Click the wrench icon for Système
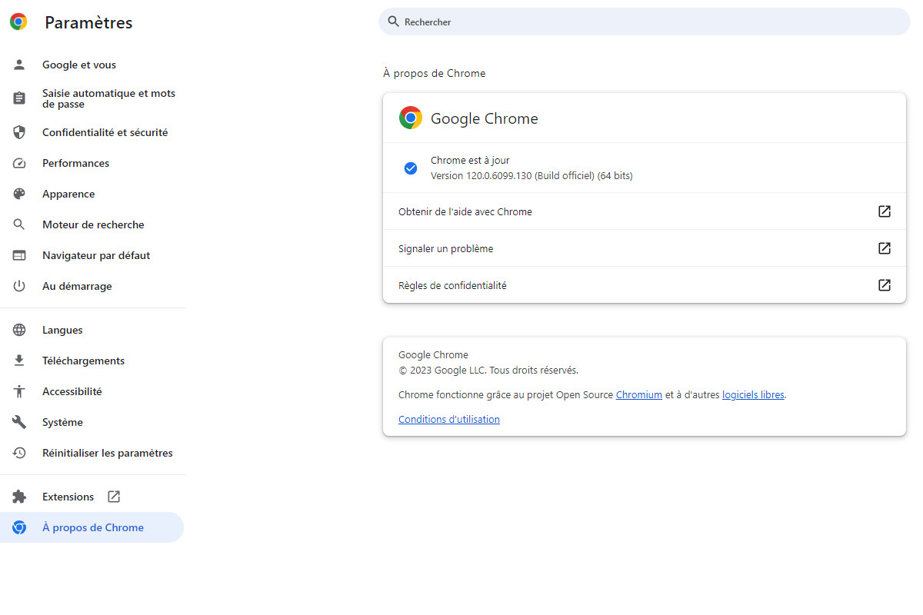Viewport: 923px width, 615px height. [x=19, y=422]
